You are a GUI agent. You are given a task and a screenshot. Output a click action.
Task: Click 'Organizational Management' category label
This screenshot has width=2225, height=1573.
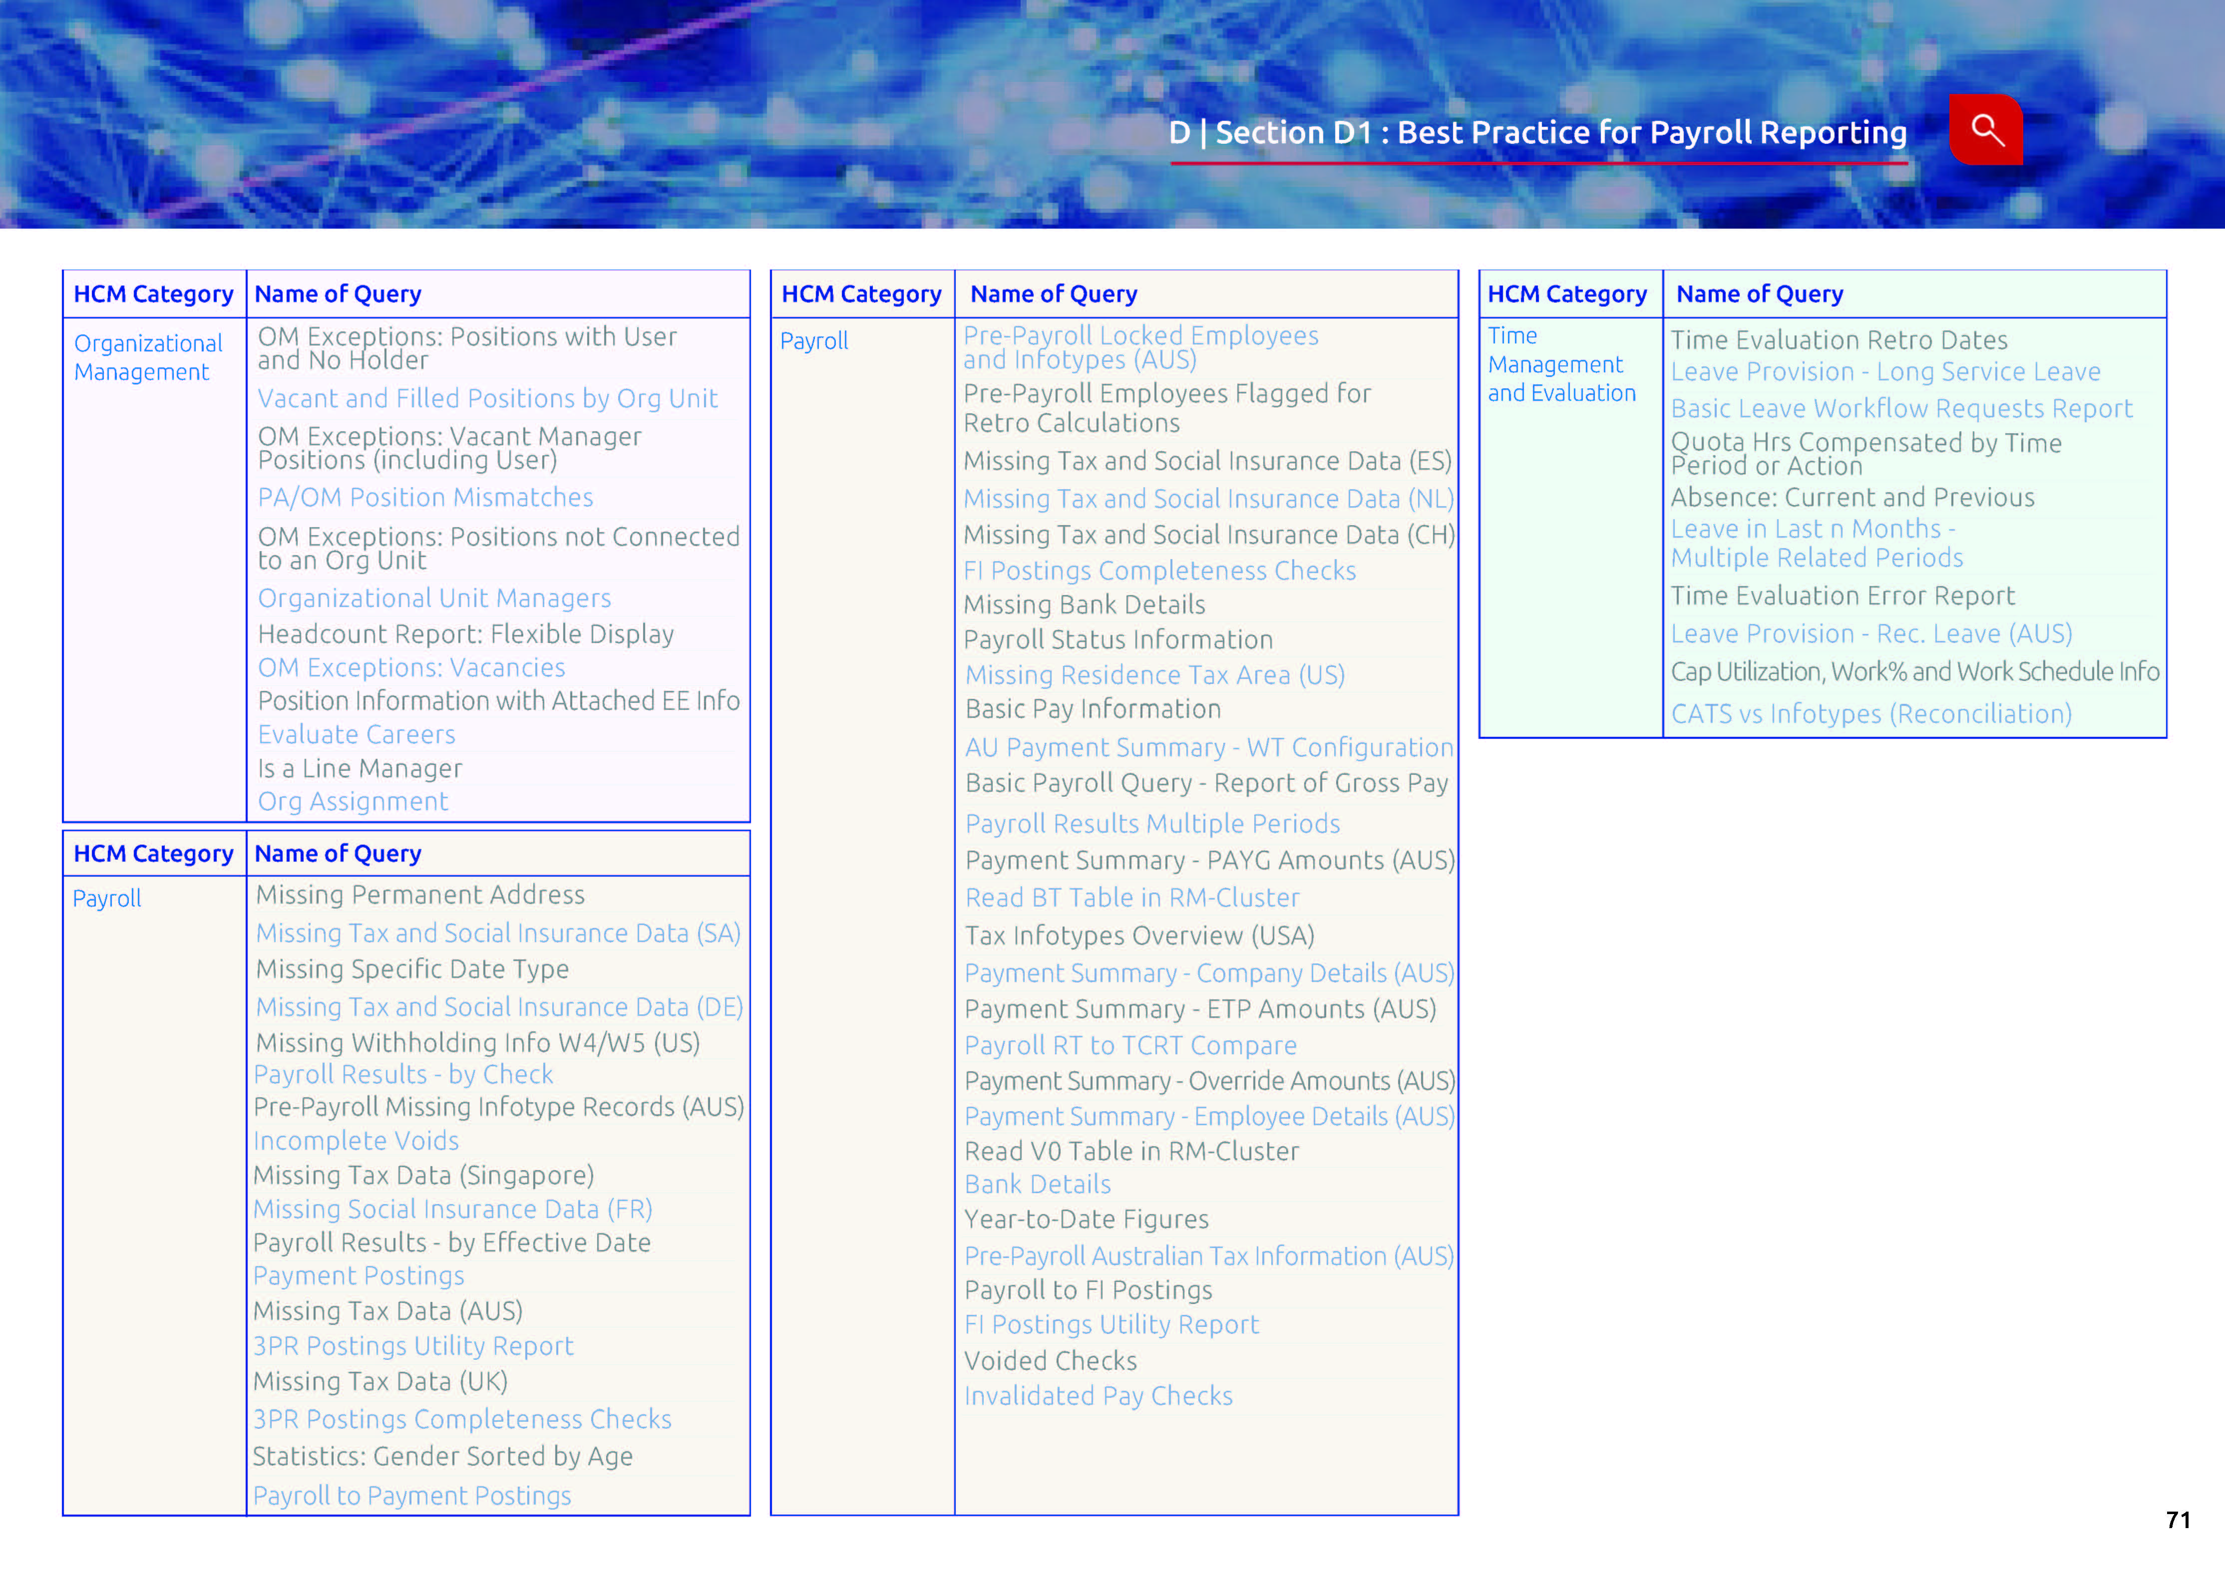pos(148,357)
